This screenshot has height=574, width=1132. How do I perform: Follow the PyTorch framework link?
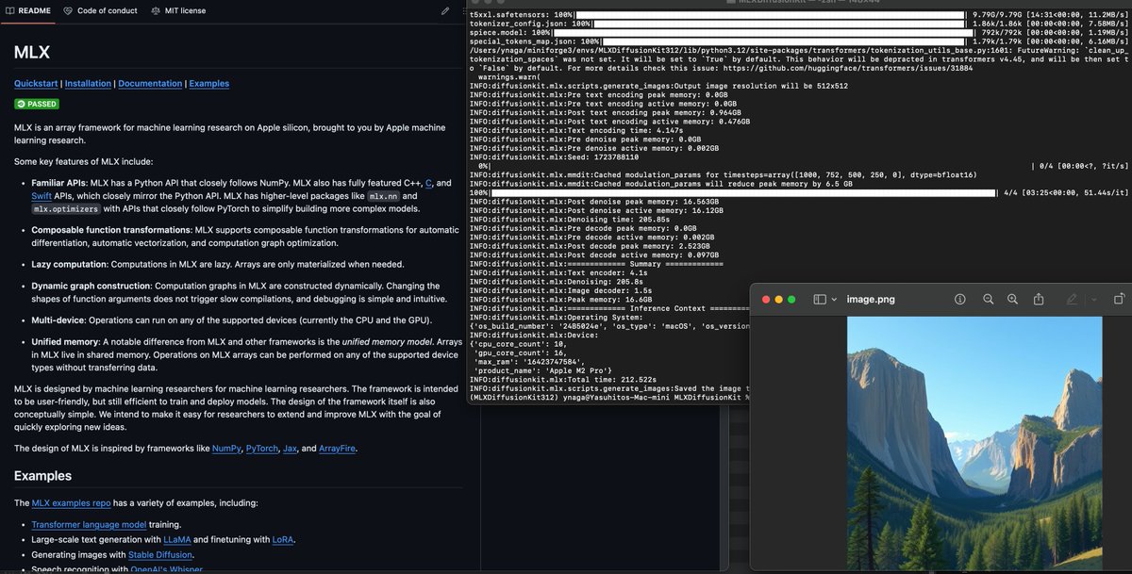point(261,448)
